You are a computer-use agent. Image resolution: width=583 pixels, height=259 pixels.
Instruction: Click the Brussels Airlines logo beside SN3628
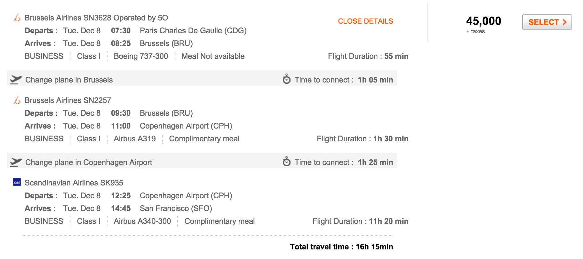tap(17, 18)
